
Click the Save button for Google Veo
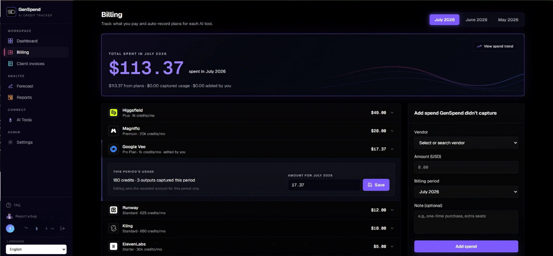(x=376, y=185)
